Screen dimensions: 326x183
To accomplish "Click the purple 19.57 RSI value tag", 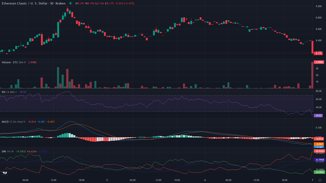I will 318,115.
